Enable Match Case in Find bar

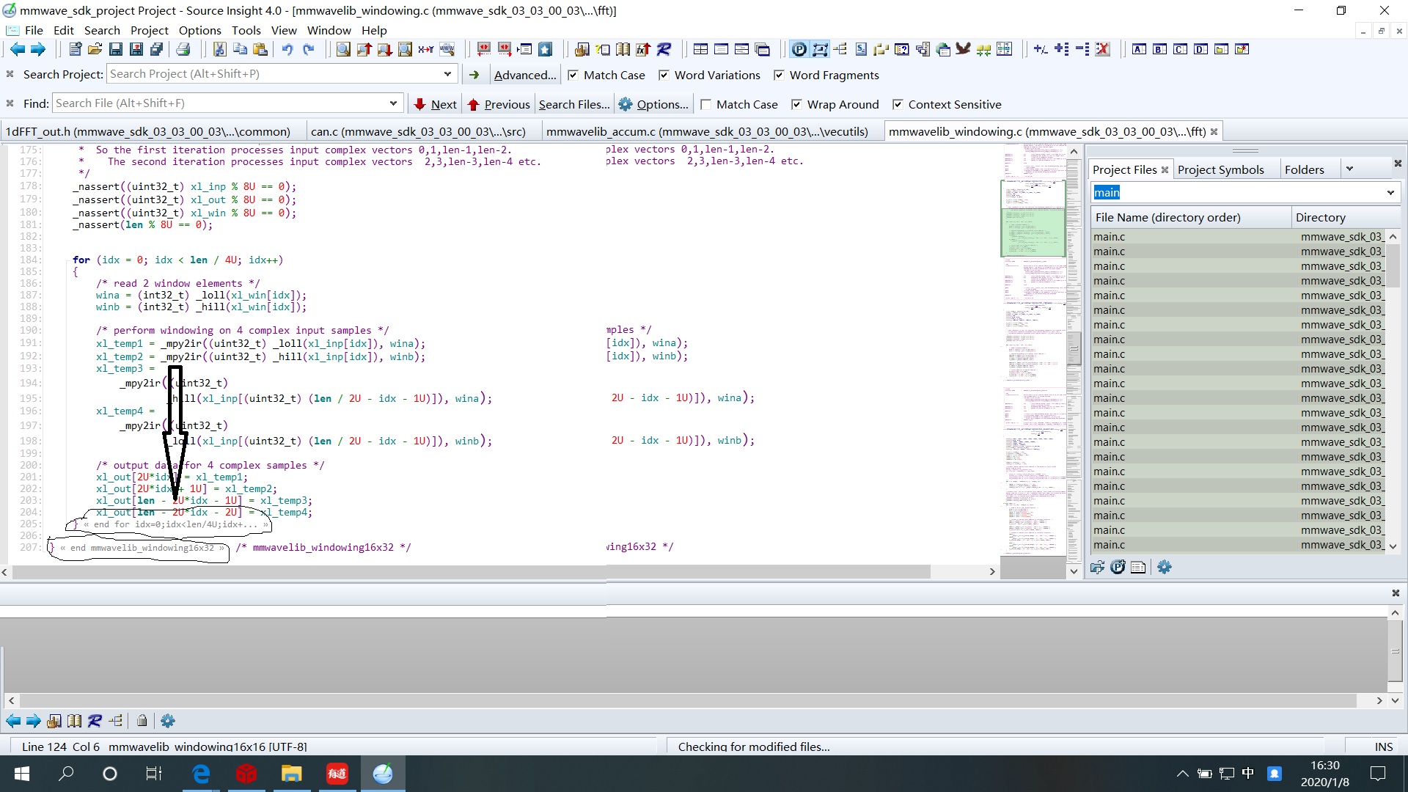pyautogui.click(x=705, y=104)
